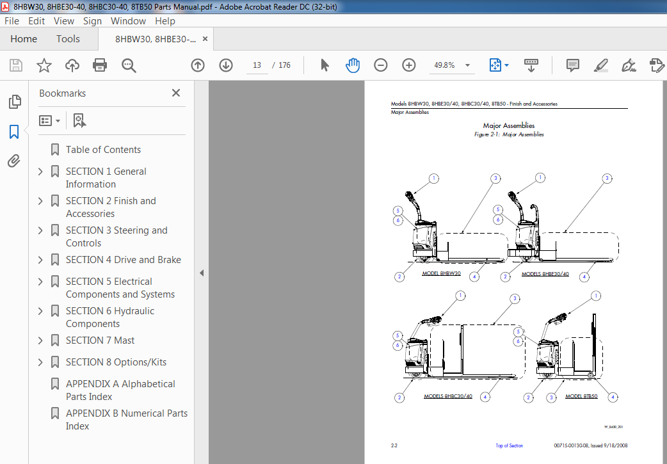Show the Attachments paperclip panel
This screenshot has height=464, width=667.
[14, 161]
